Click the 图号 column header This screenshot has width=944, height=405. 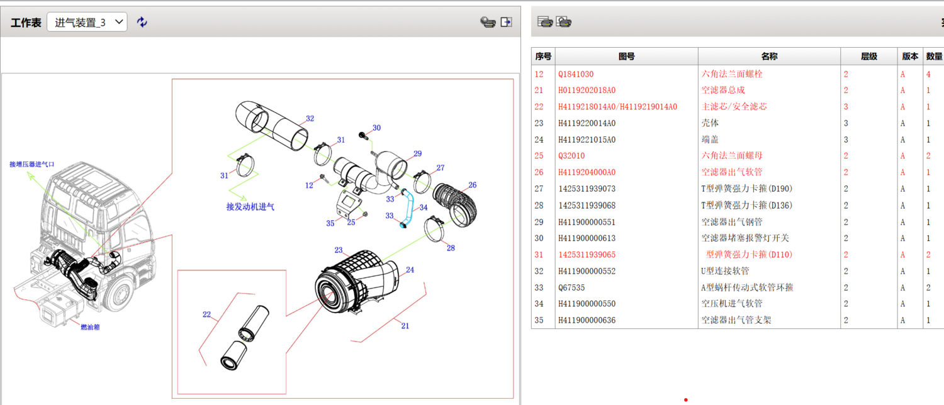click(626, 57)
